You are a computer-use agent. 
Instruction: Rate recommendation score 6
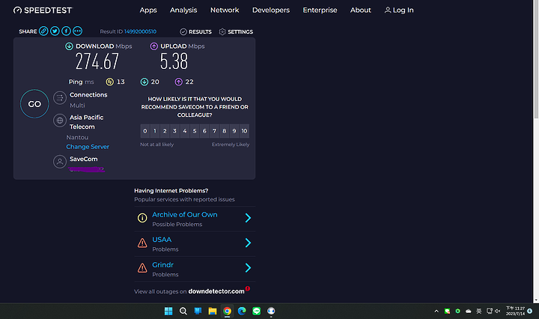(x=204, y=131)
